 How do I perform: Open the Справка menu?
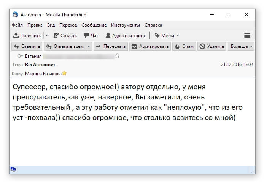(153, 25)
